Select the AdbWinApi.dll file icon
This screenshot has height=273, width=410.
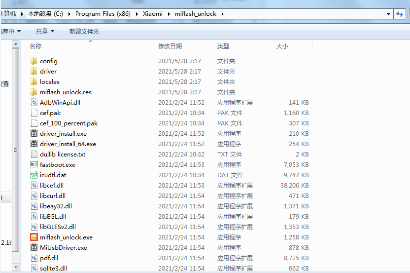tap(34, 103)
